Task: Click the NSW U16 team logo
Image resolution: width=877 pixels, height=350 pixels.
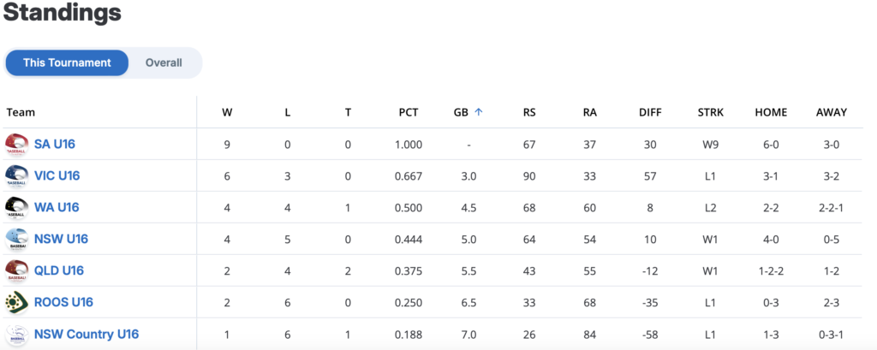Action: coord(16,239)
